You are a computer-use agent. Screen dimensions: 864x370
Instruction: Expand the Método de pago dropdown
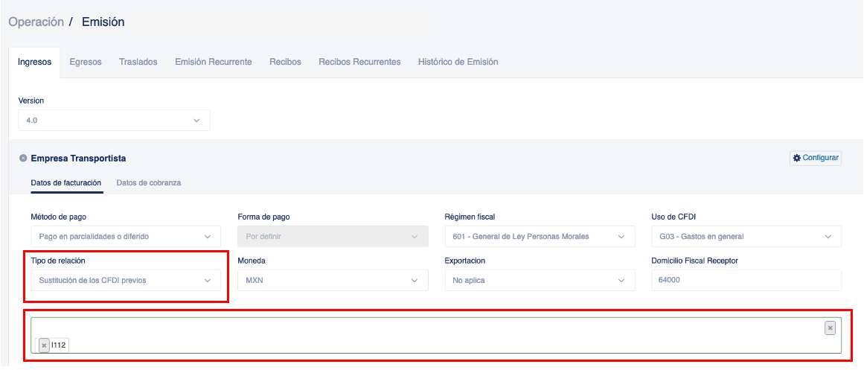126,236
